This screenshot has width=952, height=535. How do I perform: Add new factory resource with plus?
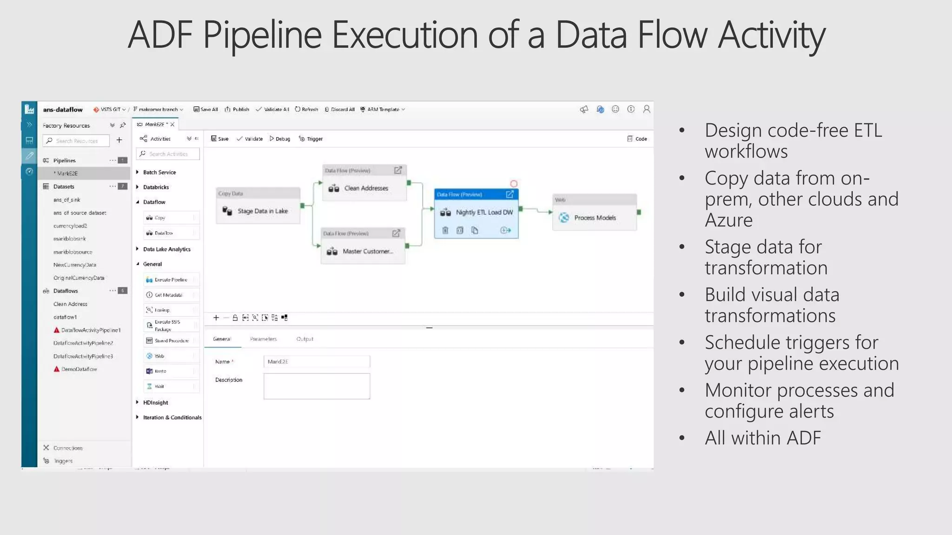click(119, 140)
